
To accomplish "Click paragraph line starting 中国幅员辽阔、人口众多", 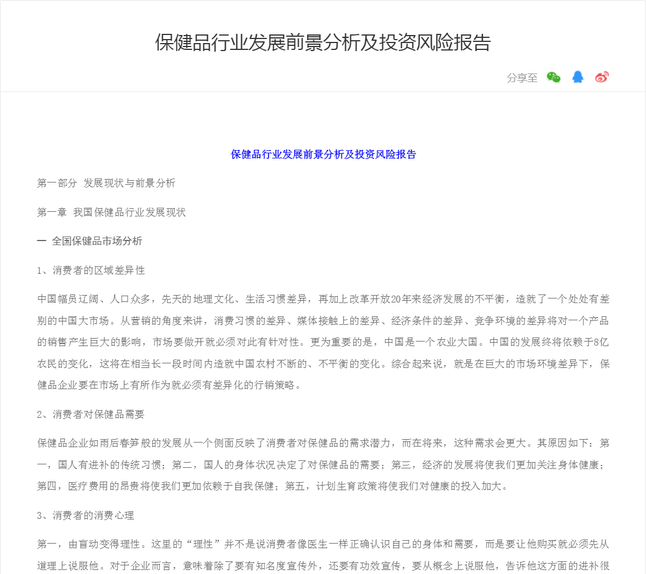I will tap(323, 300).
